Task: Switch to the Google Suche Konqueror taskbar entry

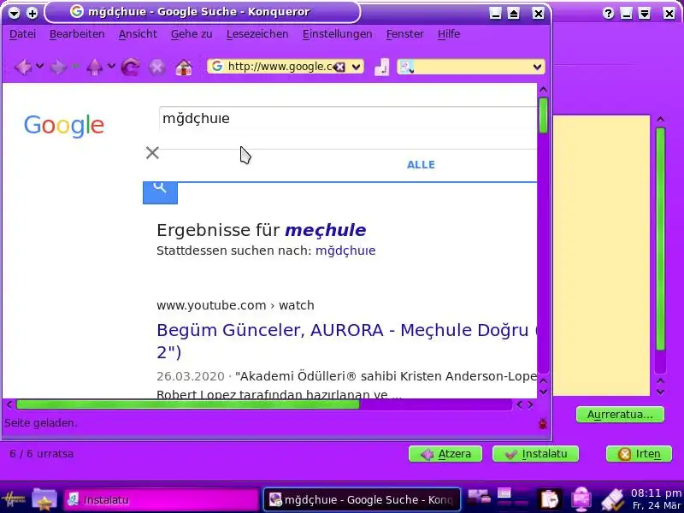Action: pyautogui.click(x=362, y=499)
